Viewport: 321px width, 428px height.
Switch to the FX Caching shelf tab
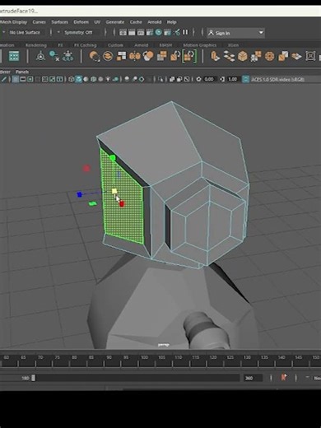tap(85, 45)
